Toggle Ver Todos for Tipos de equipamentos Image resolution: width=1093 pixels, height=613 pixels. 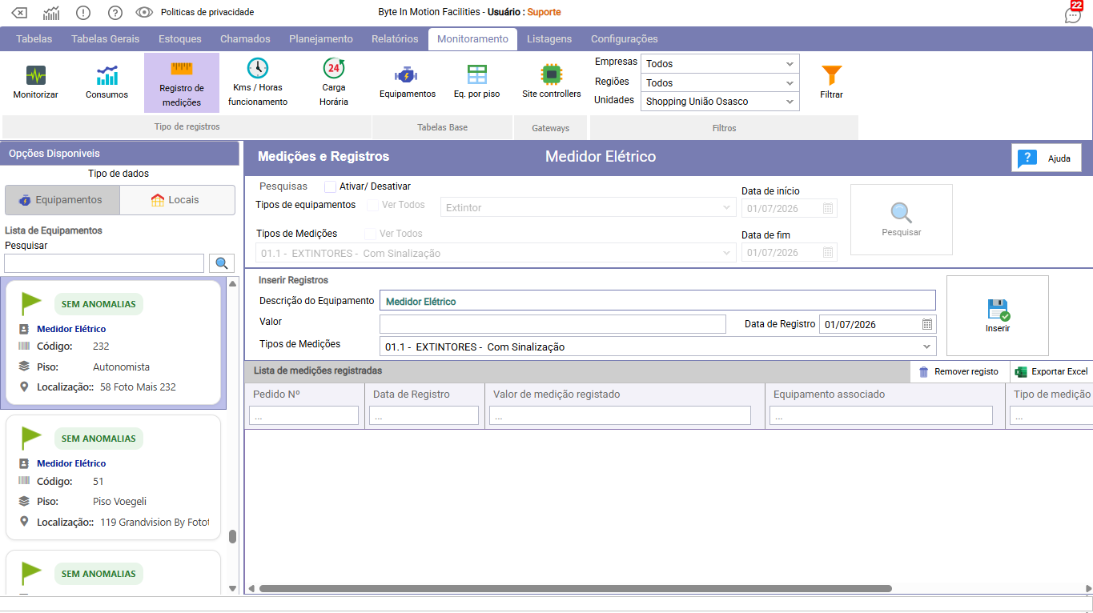pos(372,205)
